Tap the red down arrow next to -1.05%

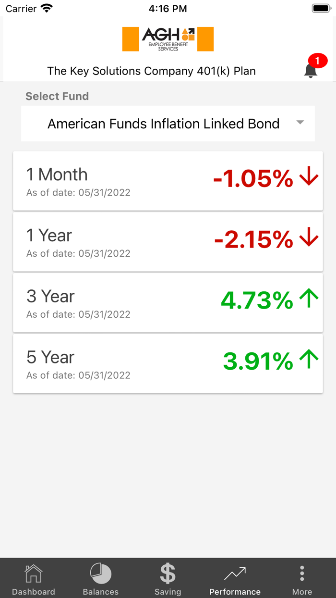pos(309,177)
